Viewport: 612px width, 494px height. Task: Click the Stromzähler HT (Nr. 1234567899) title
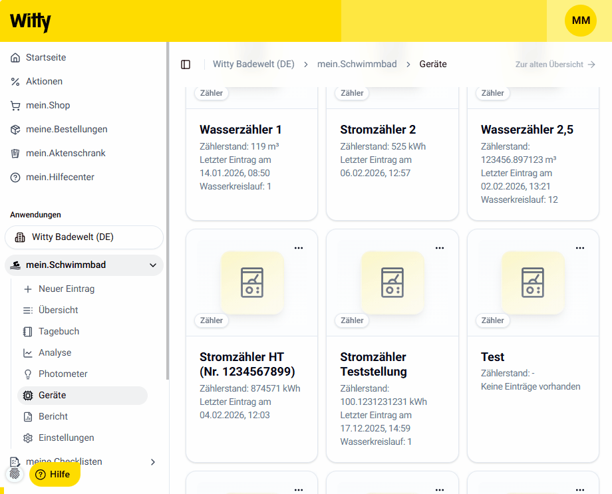click(247, 364)
